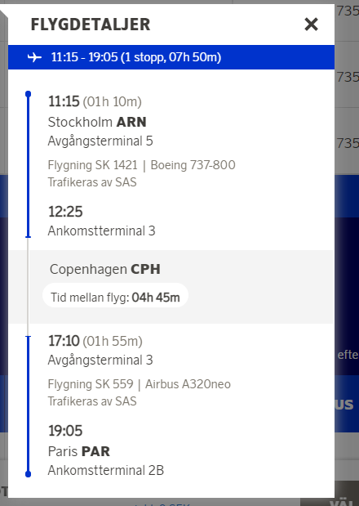Click the 12:25 arrival time

65,212
